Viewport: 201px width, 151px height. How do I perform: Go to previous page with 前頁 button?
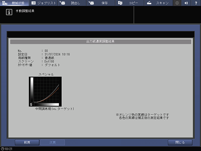pyautogui.click(x=27, y=142)
